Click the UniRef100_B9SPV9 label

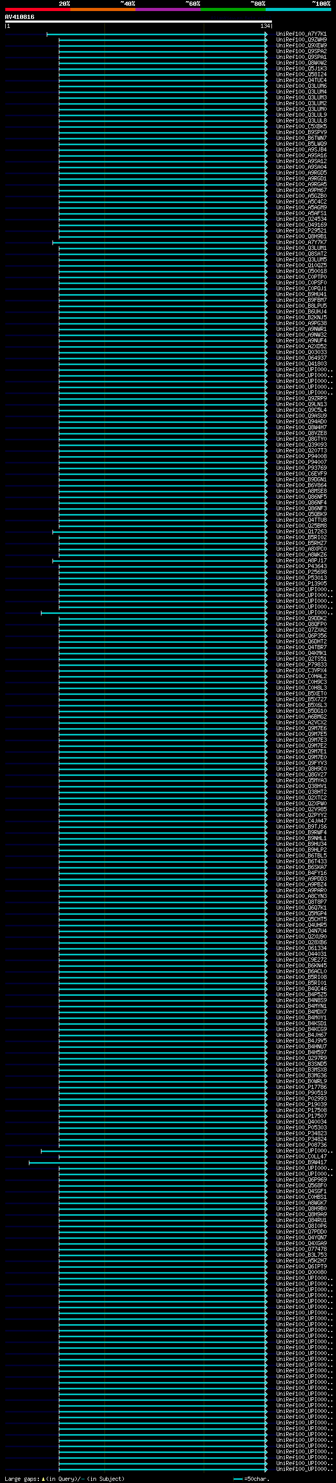[x=301, y=133]
